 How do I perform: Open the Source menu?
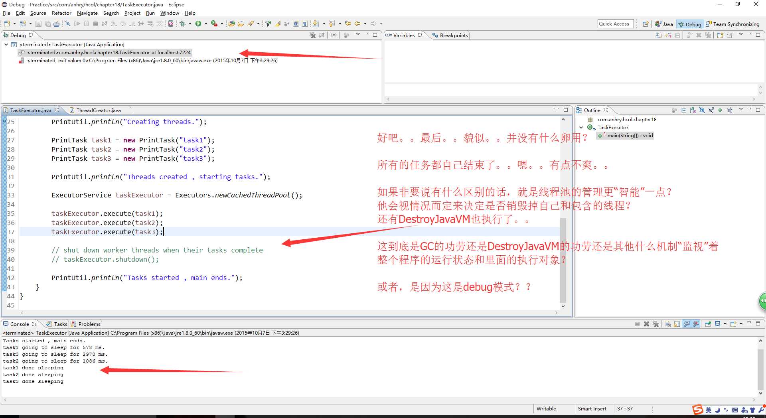tap(38, 13)
